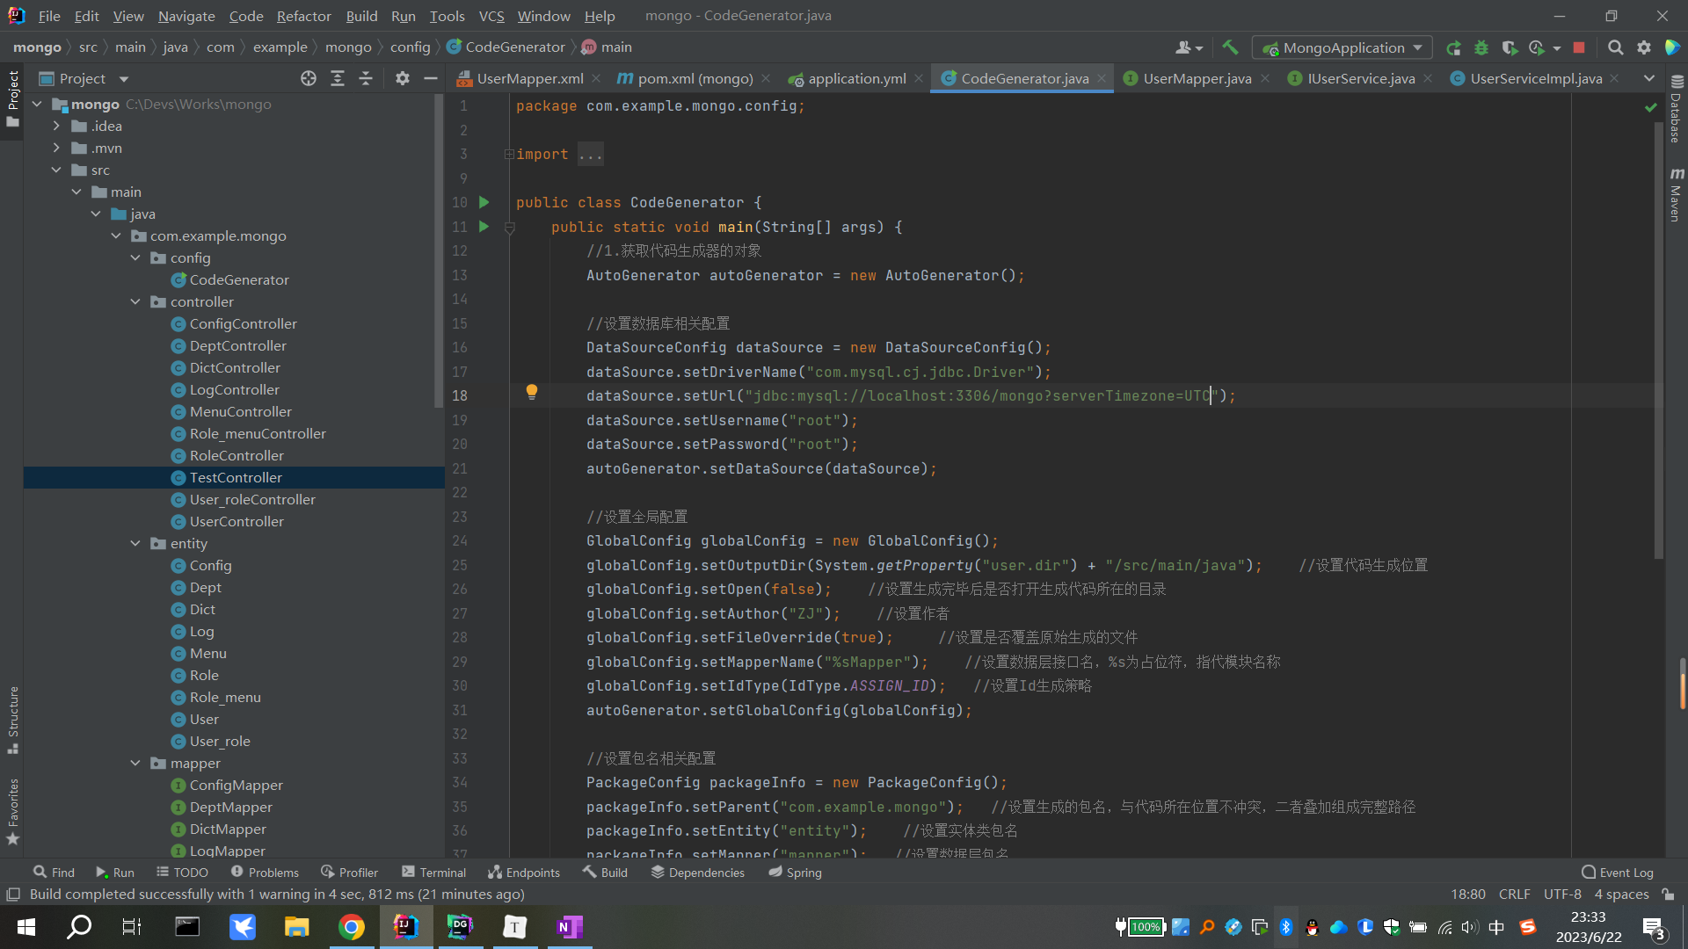Collapse the mapper package
Viewport: 1688px width, 949px height.
pos(135,763)
